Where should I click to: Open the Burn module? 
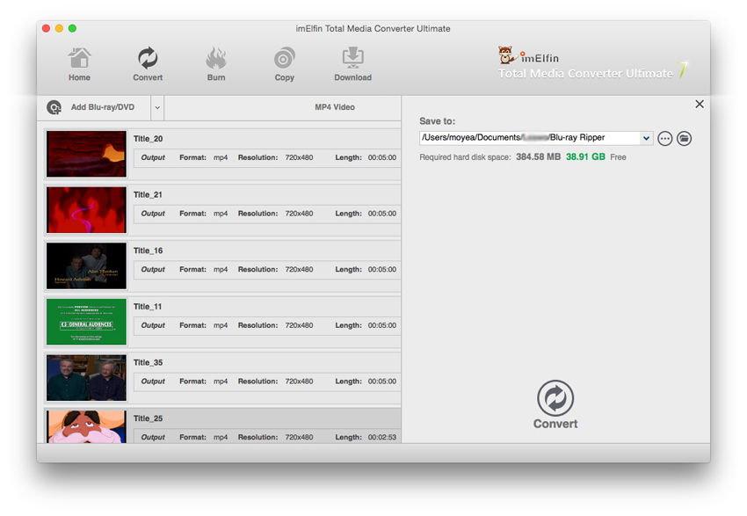point(216,64)
